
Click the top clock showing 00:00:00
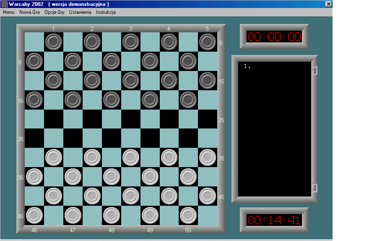click(x=274, y=37)
